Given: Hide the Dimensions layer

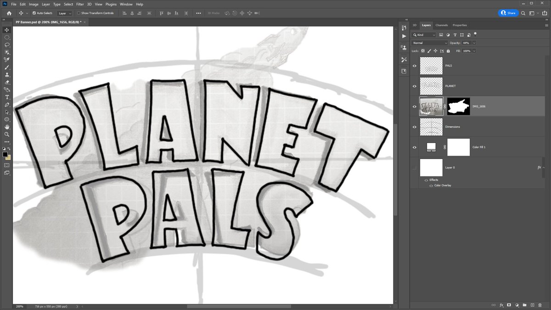Looking at the screenshot, I should (415, 127).
